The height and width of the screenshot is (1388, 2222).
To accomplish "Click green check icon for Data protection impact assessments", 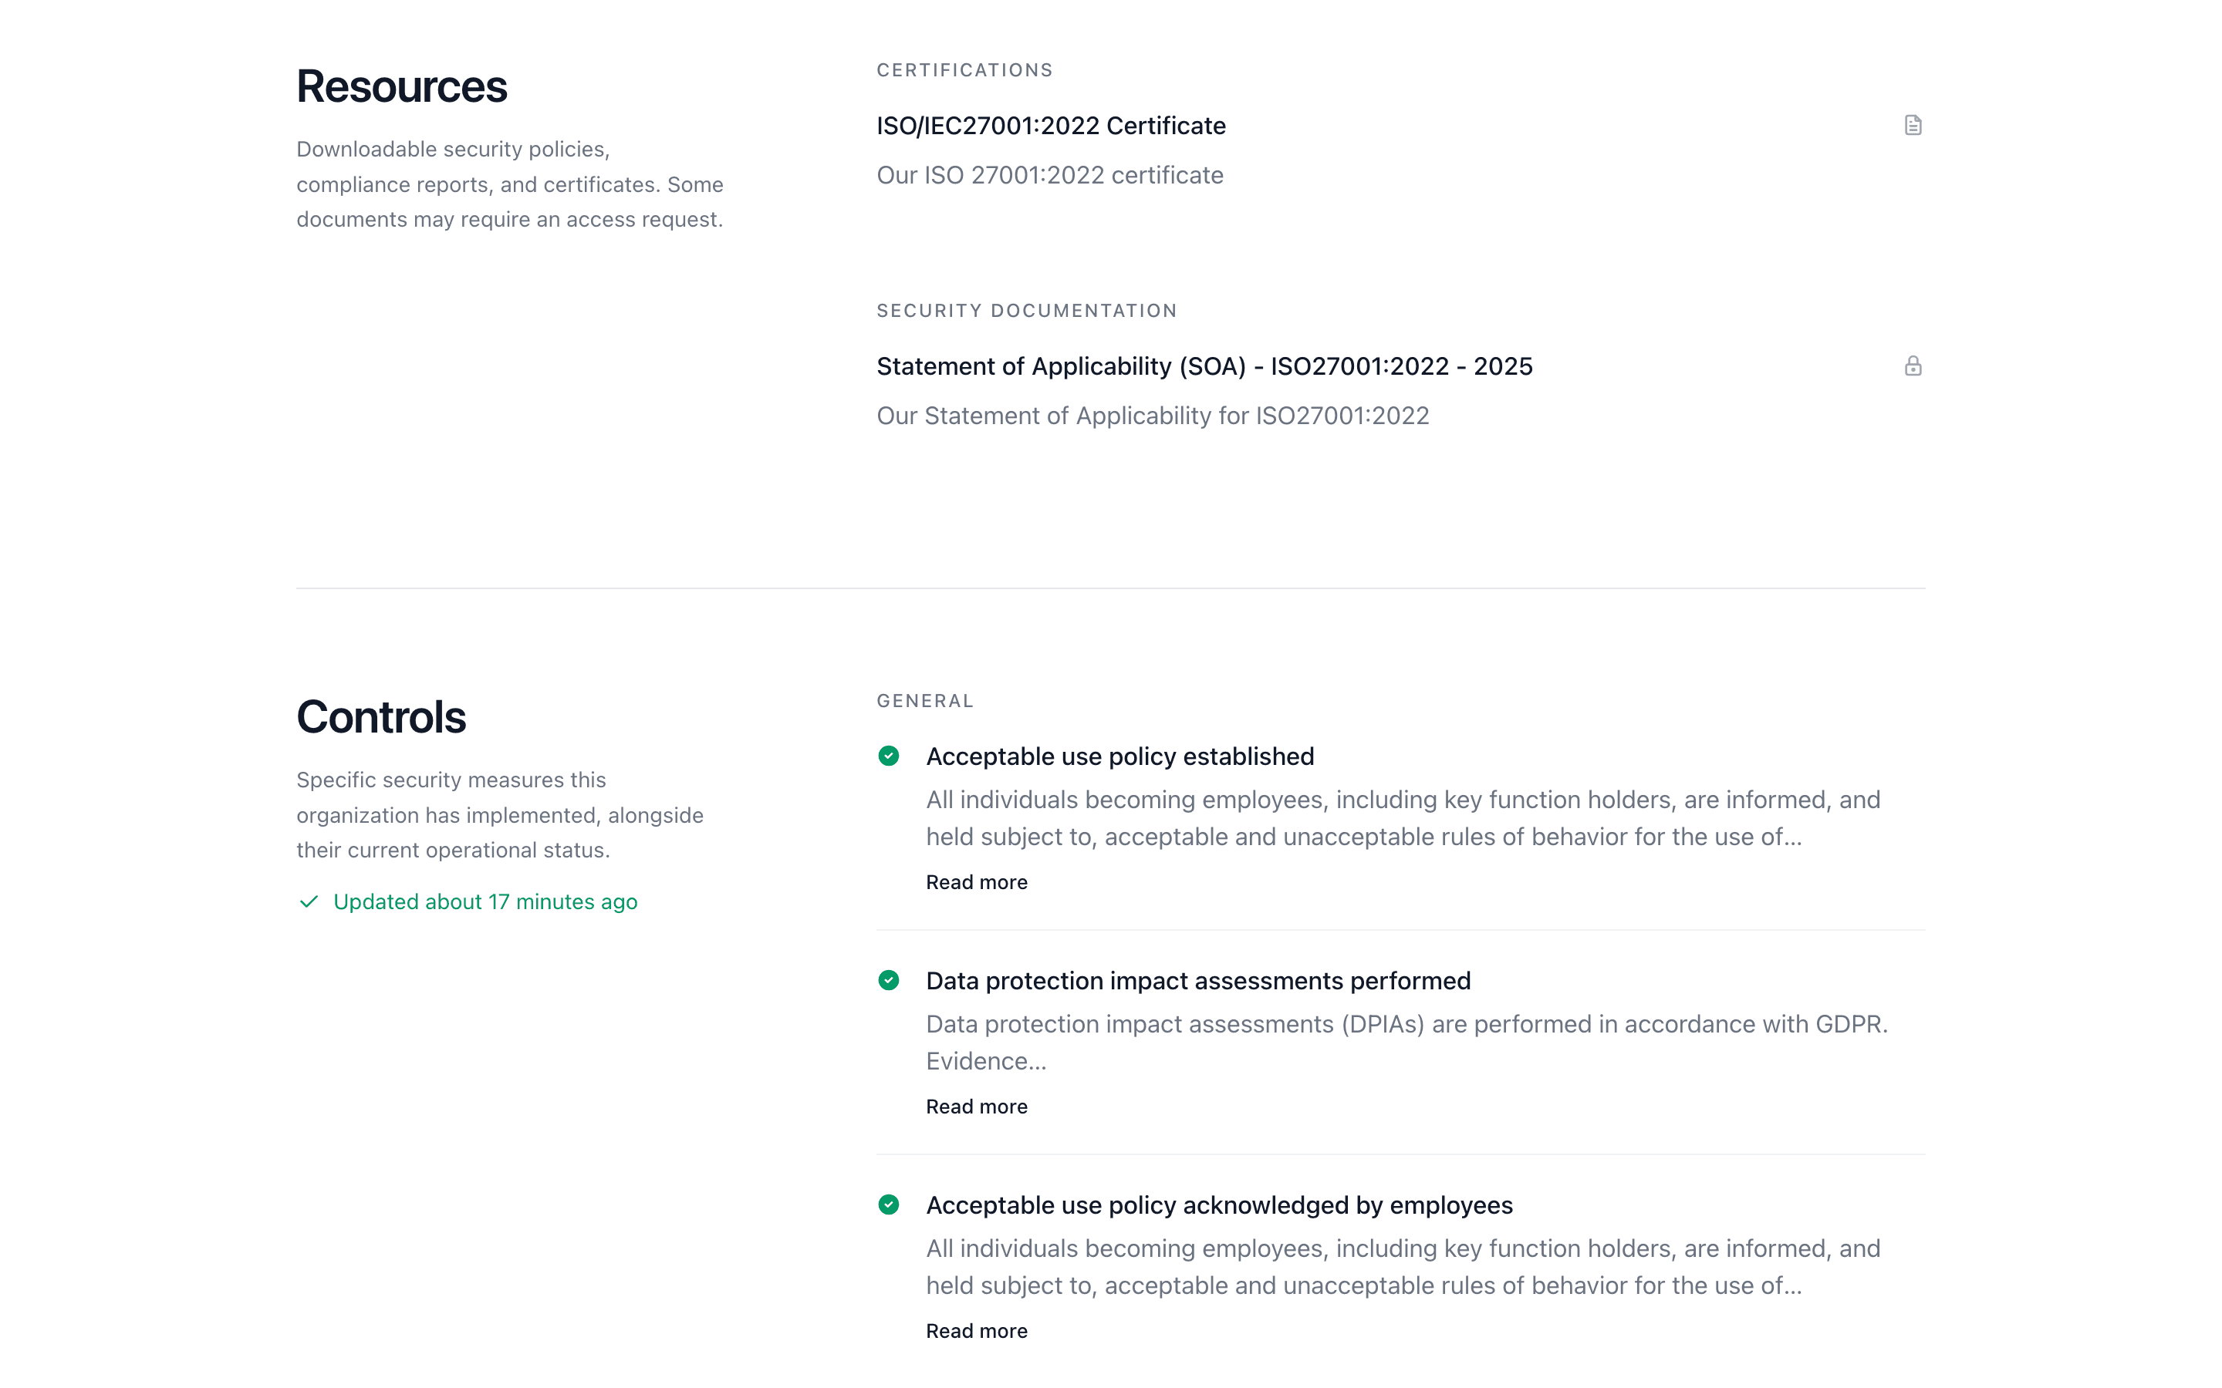I will [888, 980].
